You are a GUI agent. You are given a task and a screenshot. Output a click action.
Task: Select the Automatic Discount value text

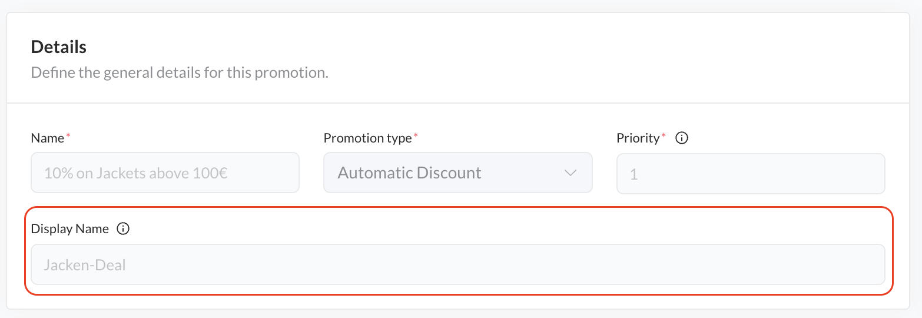click(x=409, y=173)
